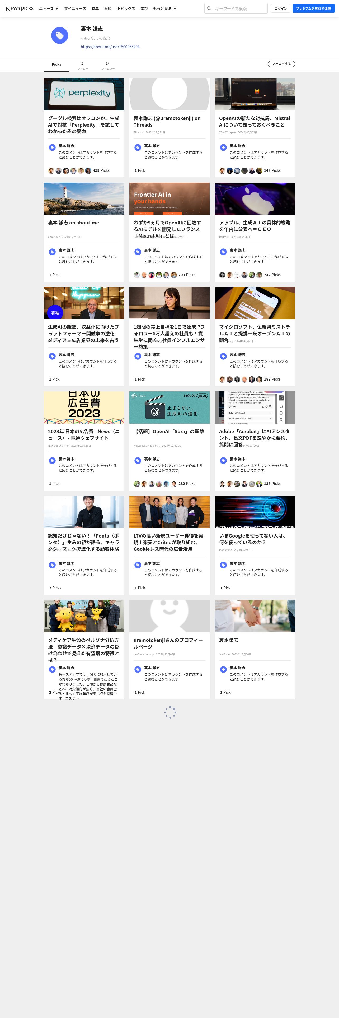Open the about.me profile URL link

pyautogui.click(x=110, y=47)
